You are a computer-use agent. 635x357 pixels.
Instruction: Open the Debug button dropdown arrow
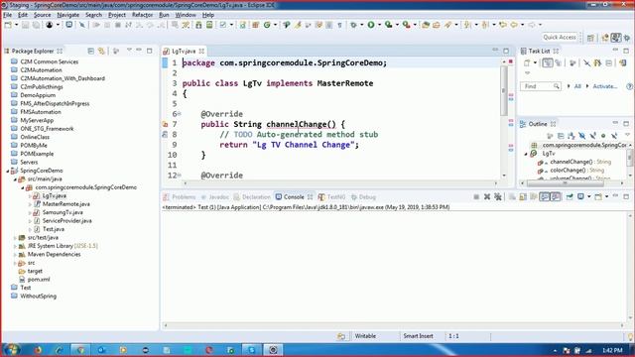pyautogui.click(x=361, y=25)
